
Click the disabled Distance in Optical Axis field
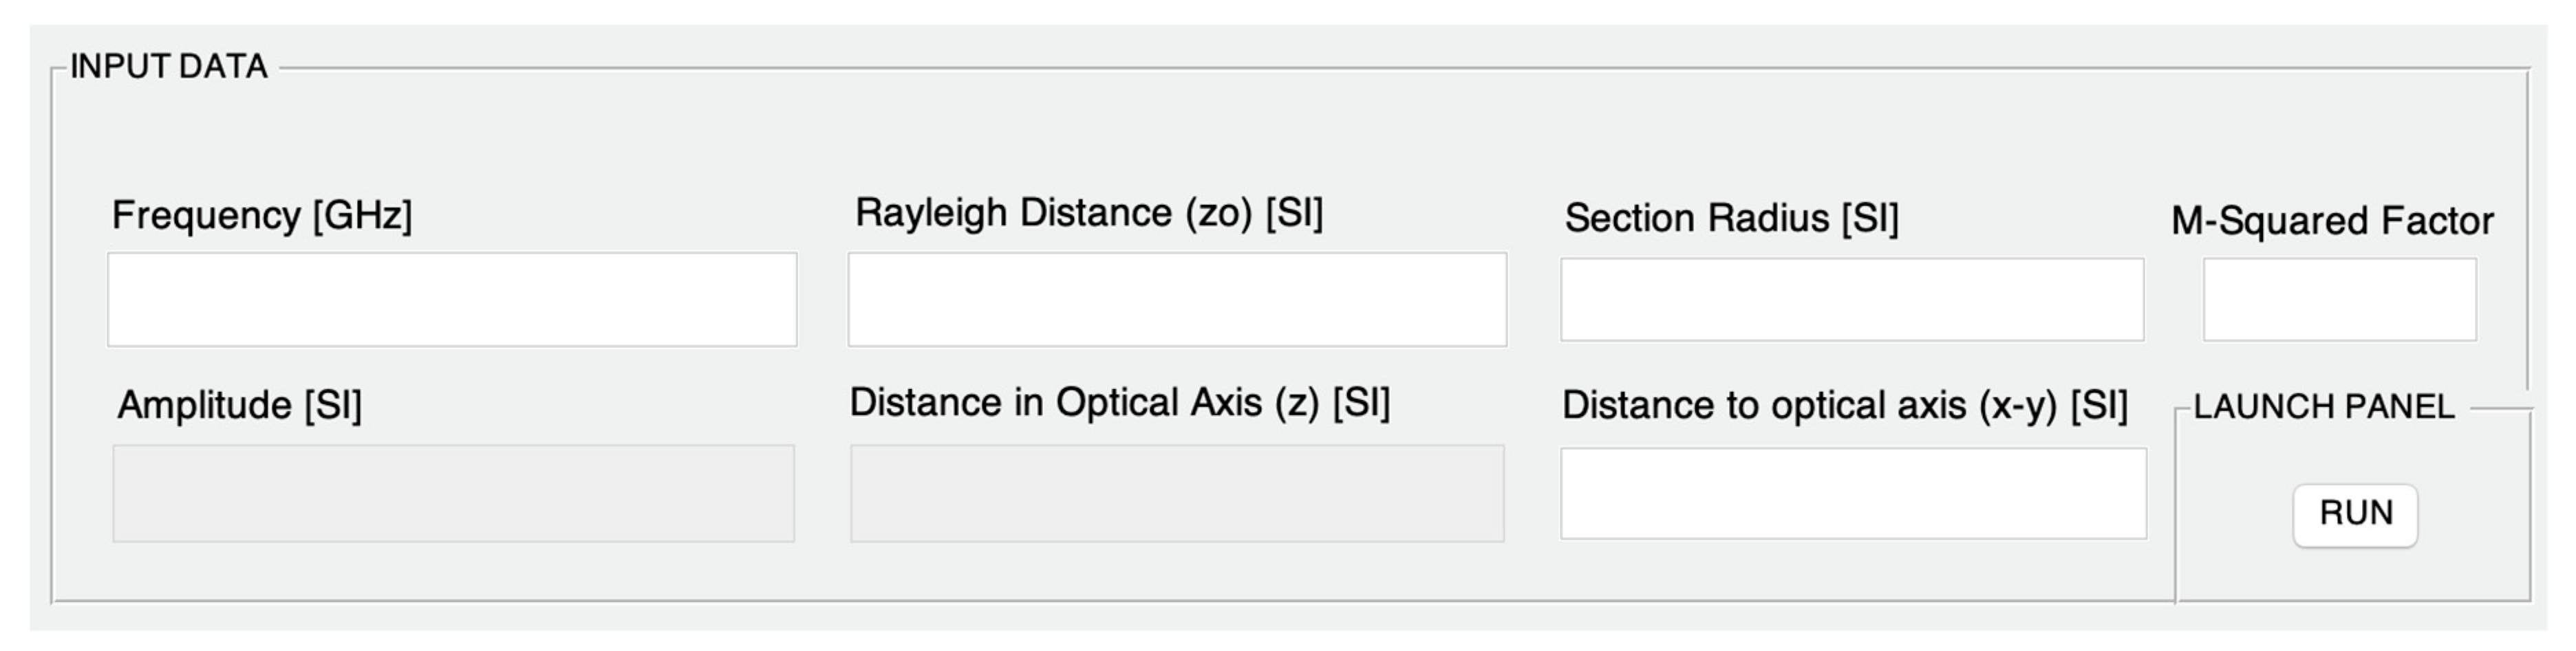pos(1177,494)
